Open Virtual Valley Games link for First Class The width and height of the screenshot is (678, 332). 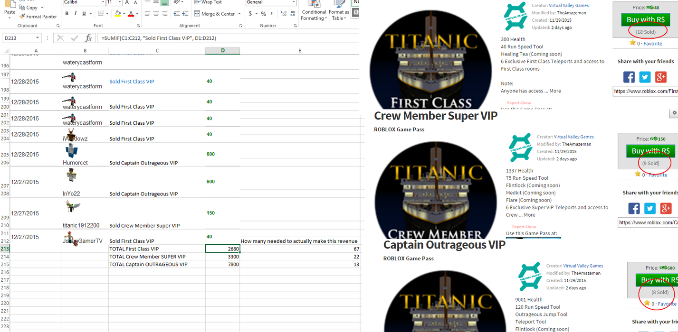coord(569,6)
